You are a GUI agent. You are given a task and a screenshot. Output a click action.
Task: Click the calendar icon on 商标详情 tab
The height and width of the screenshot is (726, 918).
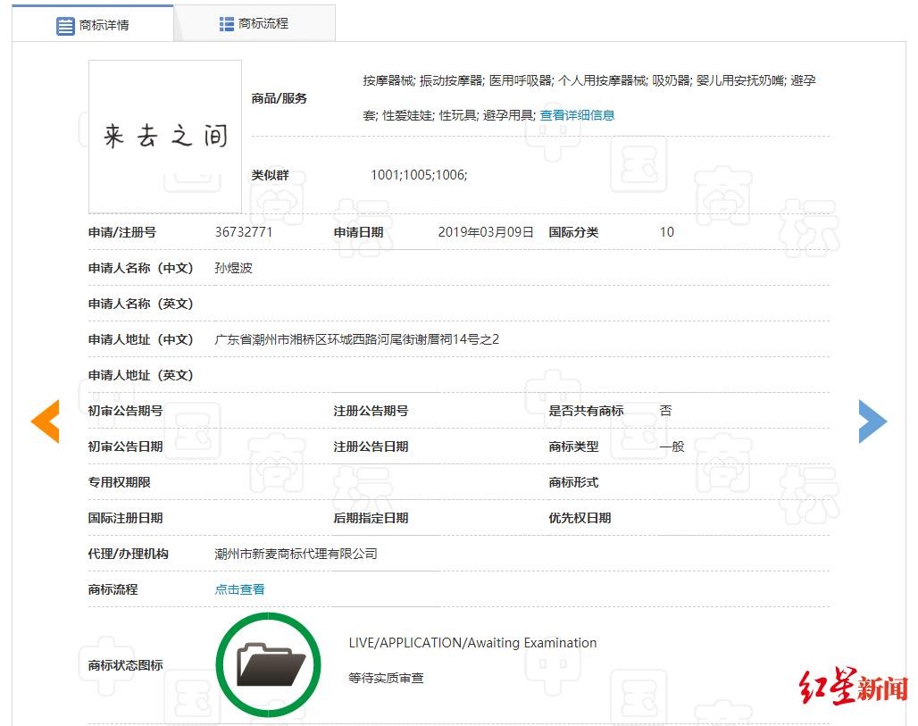click(x=65, y=26)
